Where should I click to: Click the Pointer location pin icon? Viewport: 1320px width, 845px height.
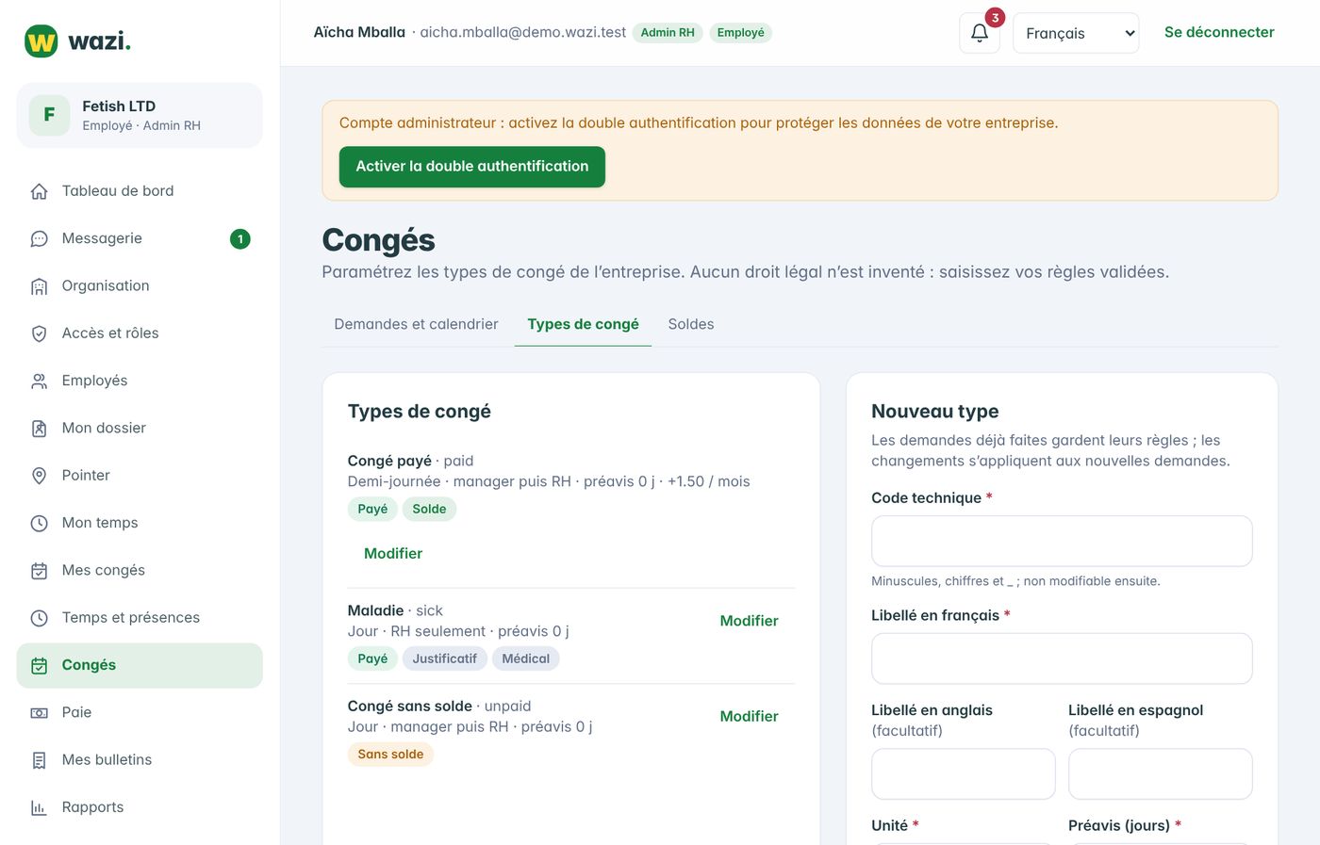[39, 476]
